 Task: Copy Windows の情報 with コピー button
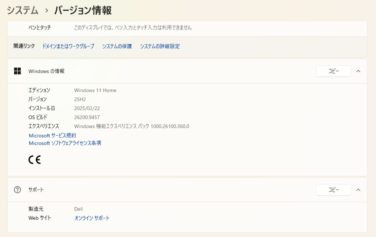tap(333, 71)
